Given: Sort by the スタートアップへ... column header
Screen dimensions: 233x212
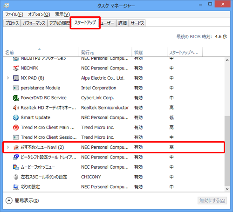Looking at the screenshot, I should tap(185, 52).
